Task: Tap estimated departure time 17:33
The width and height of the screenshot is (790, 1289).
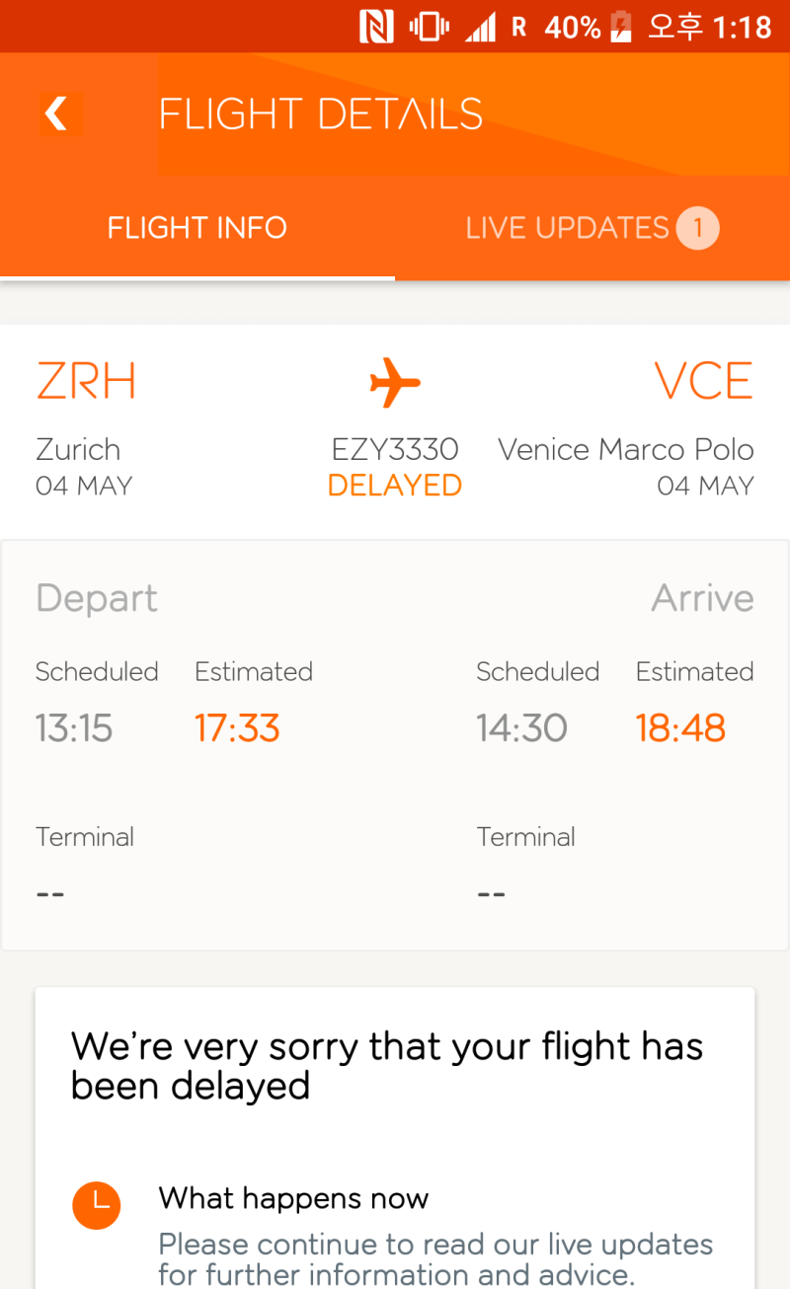Action: coord(237,728)
